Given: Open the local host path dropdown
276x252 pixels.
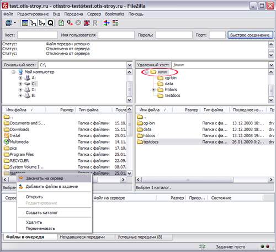Looking at the screenshot, I should pos(129,65).
